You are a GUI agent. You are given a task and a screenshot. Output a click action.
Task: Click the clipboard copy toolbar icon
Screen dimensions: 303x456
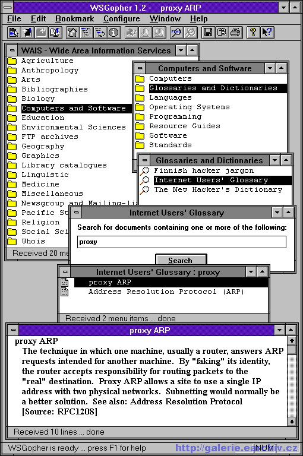222,32
